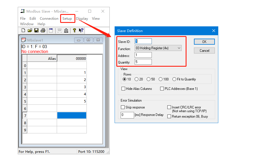Click row header 6 in the table
Image resolution: width=267 pixels, height=160 pixels.
pyautogui.click(x=25, y=108)
